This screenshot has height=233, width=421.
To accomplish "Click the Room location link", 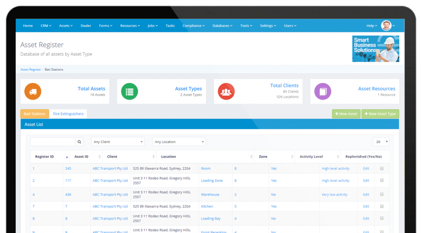I will (x=206, y=168).
